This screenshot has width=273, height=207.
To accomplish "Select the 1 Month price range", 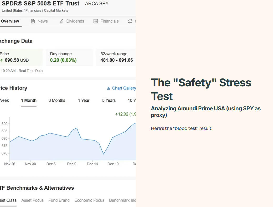I will [29, 100].
